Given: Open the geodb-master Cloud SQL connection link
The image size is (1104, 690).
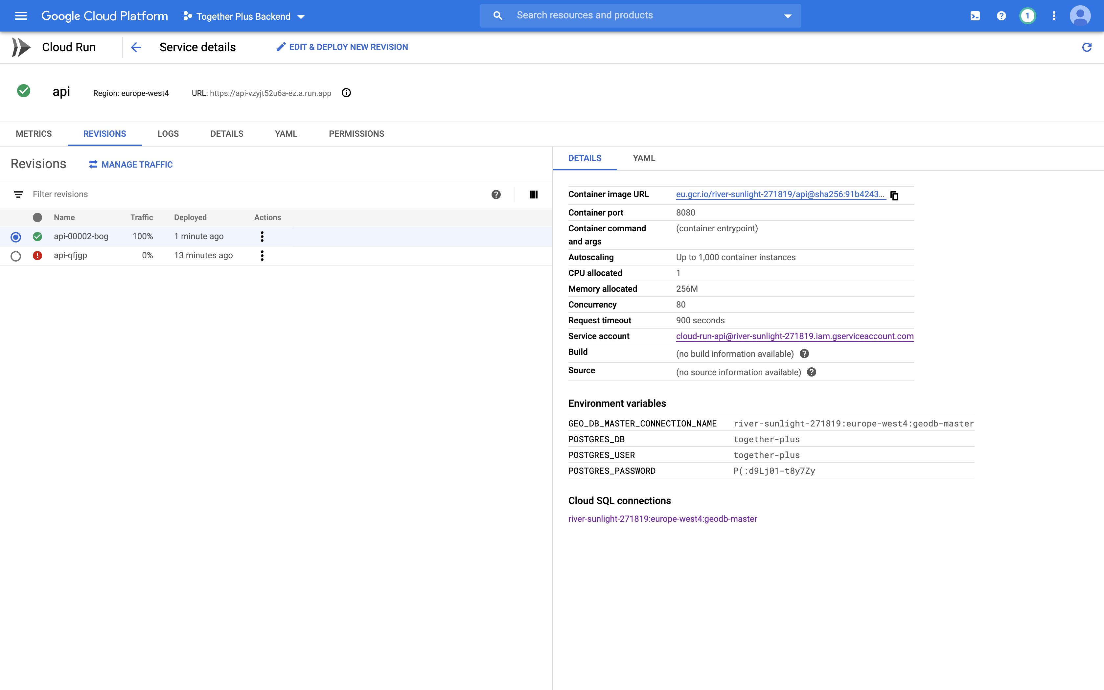Looking at the screenshot, I should (x=662, y=519).
